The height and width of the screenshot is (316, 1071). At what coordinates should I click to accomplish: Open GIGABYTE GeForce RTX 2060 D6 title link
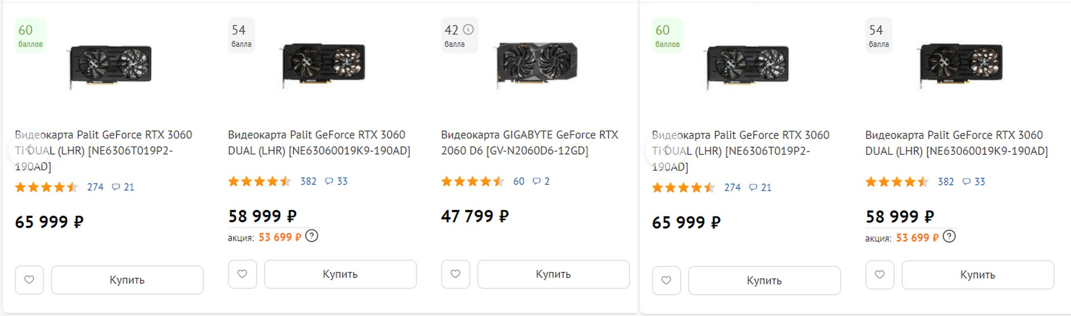point(529,142)
